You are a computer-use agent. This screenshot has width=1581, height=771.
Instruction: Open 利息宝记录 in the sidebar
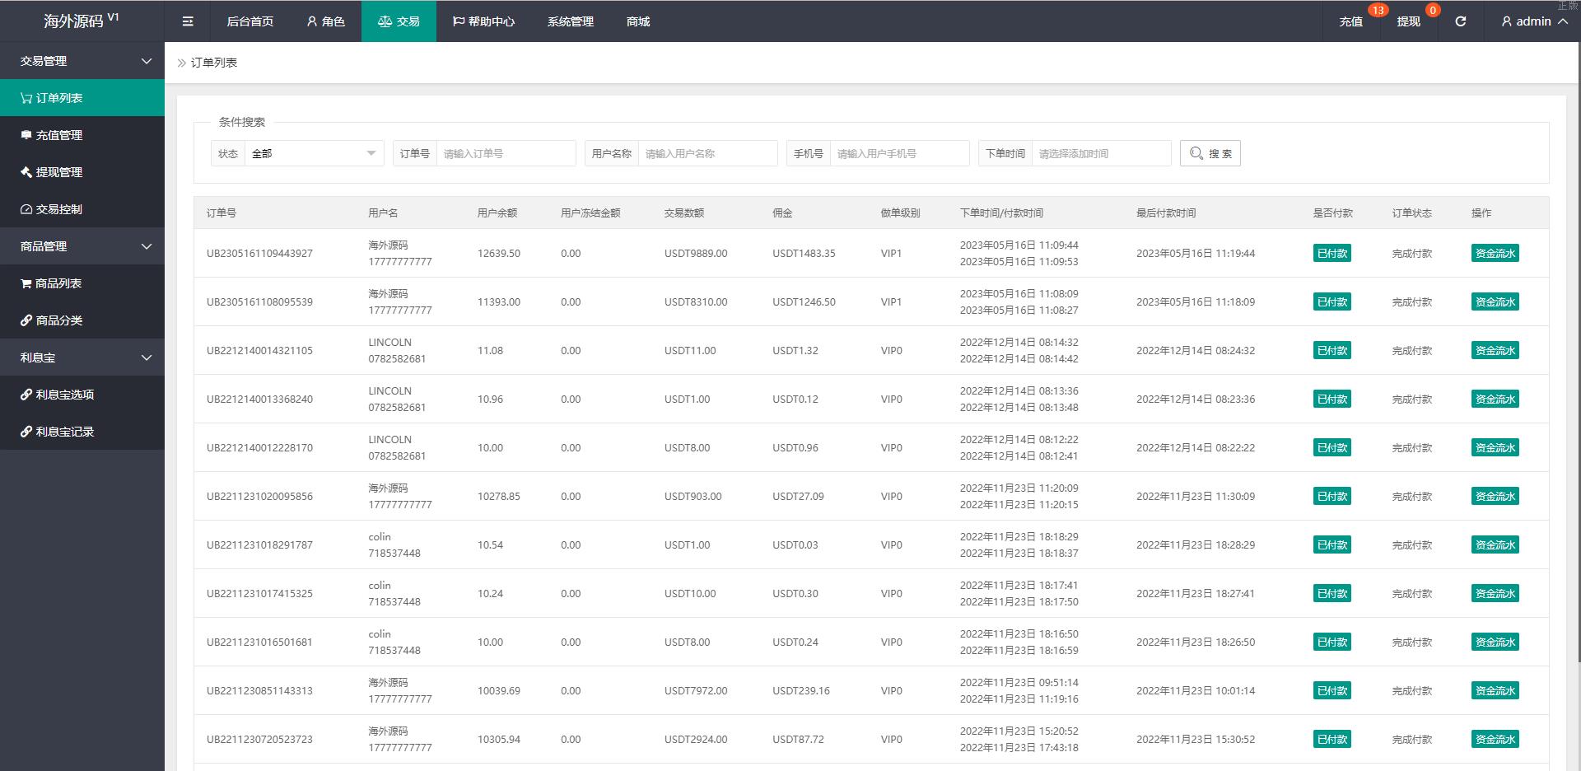pyautogui.click(x=65, y=432)
